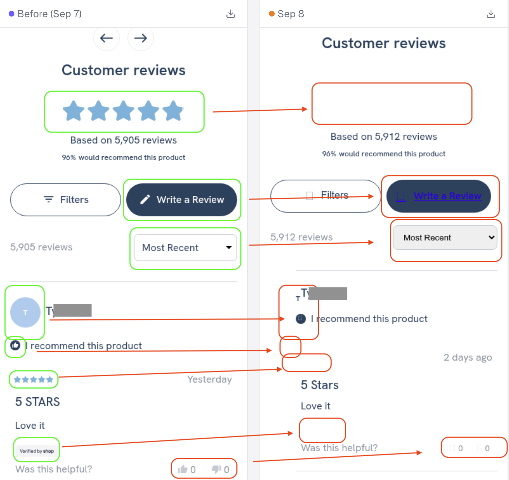
Task: Click thumbs-up recommend icon in Before panel
Action: (15, 345)
